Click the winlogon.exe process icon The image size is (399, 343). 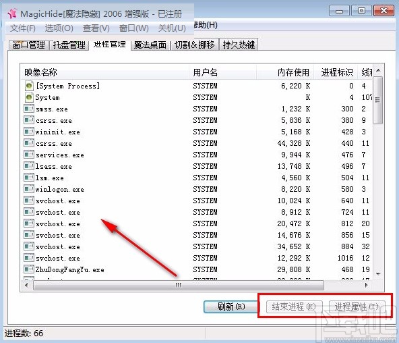[29, 189]
